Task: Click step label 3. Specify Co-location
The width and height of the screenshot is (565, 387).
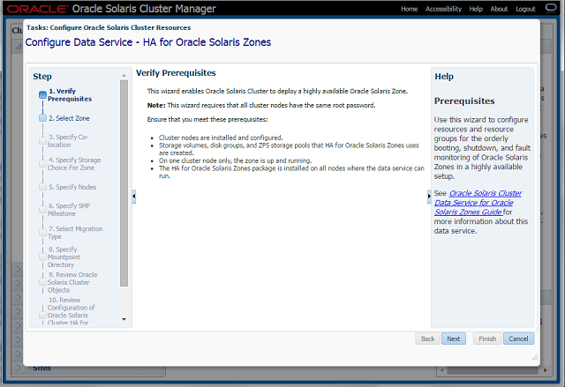Action: [x=68, y=141]
